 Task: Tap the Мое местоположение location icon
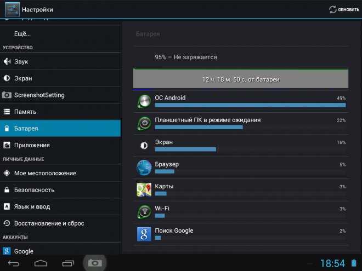tap(7, 173)
